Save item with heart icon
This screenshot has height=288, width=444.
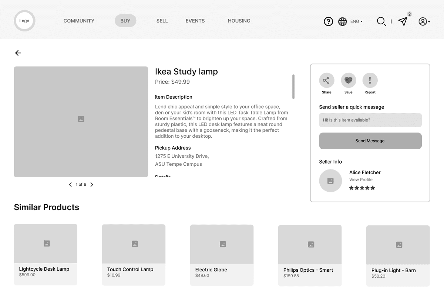click(x=348, y=80)
